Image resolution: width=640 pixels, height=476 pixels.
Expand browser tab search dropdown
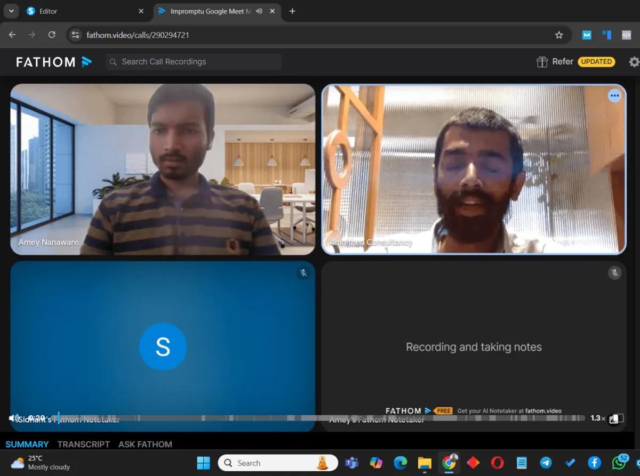pyautogui.click(x=11, y=11)
